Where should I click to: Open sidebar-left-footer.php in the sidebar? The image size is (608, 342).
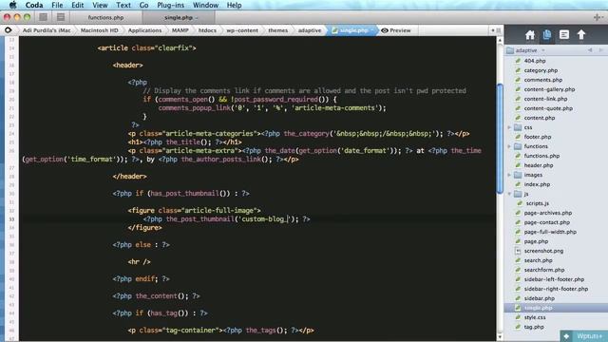554,279
